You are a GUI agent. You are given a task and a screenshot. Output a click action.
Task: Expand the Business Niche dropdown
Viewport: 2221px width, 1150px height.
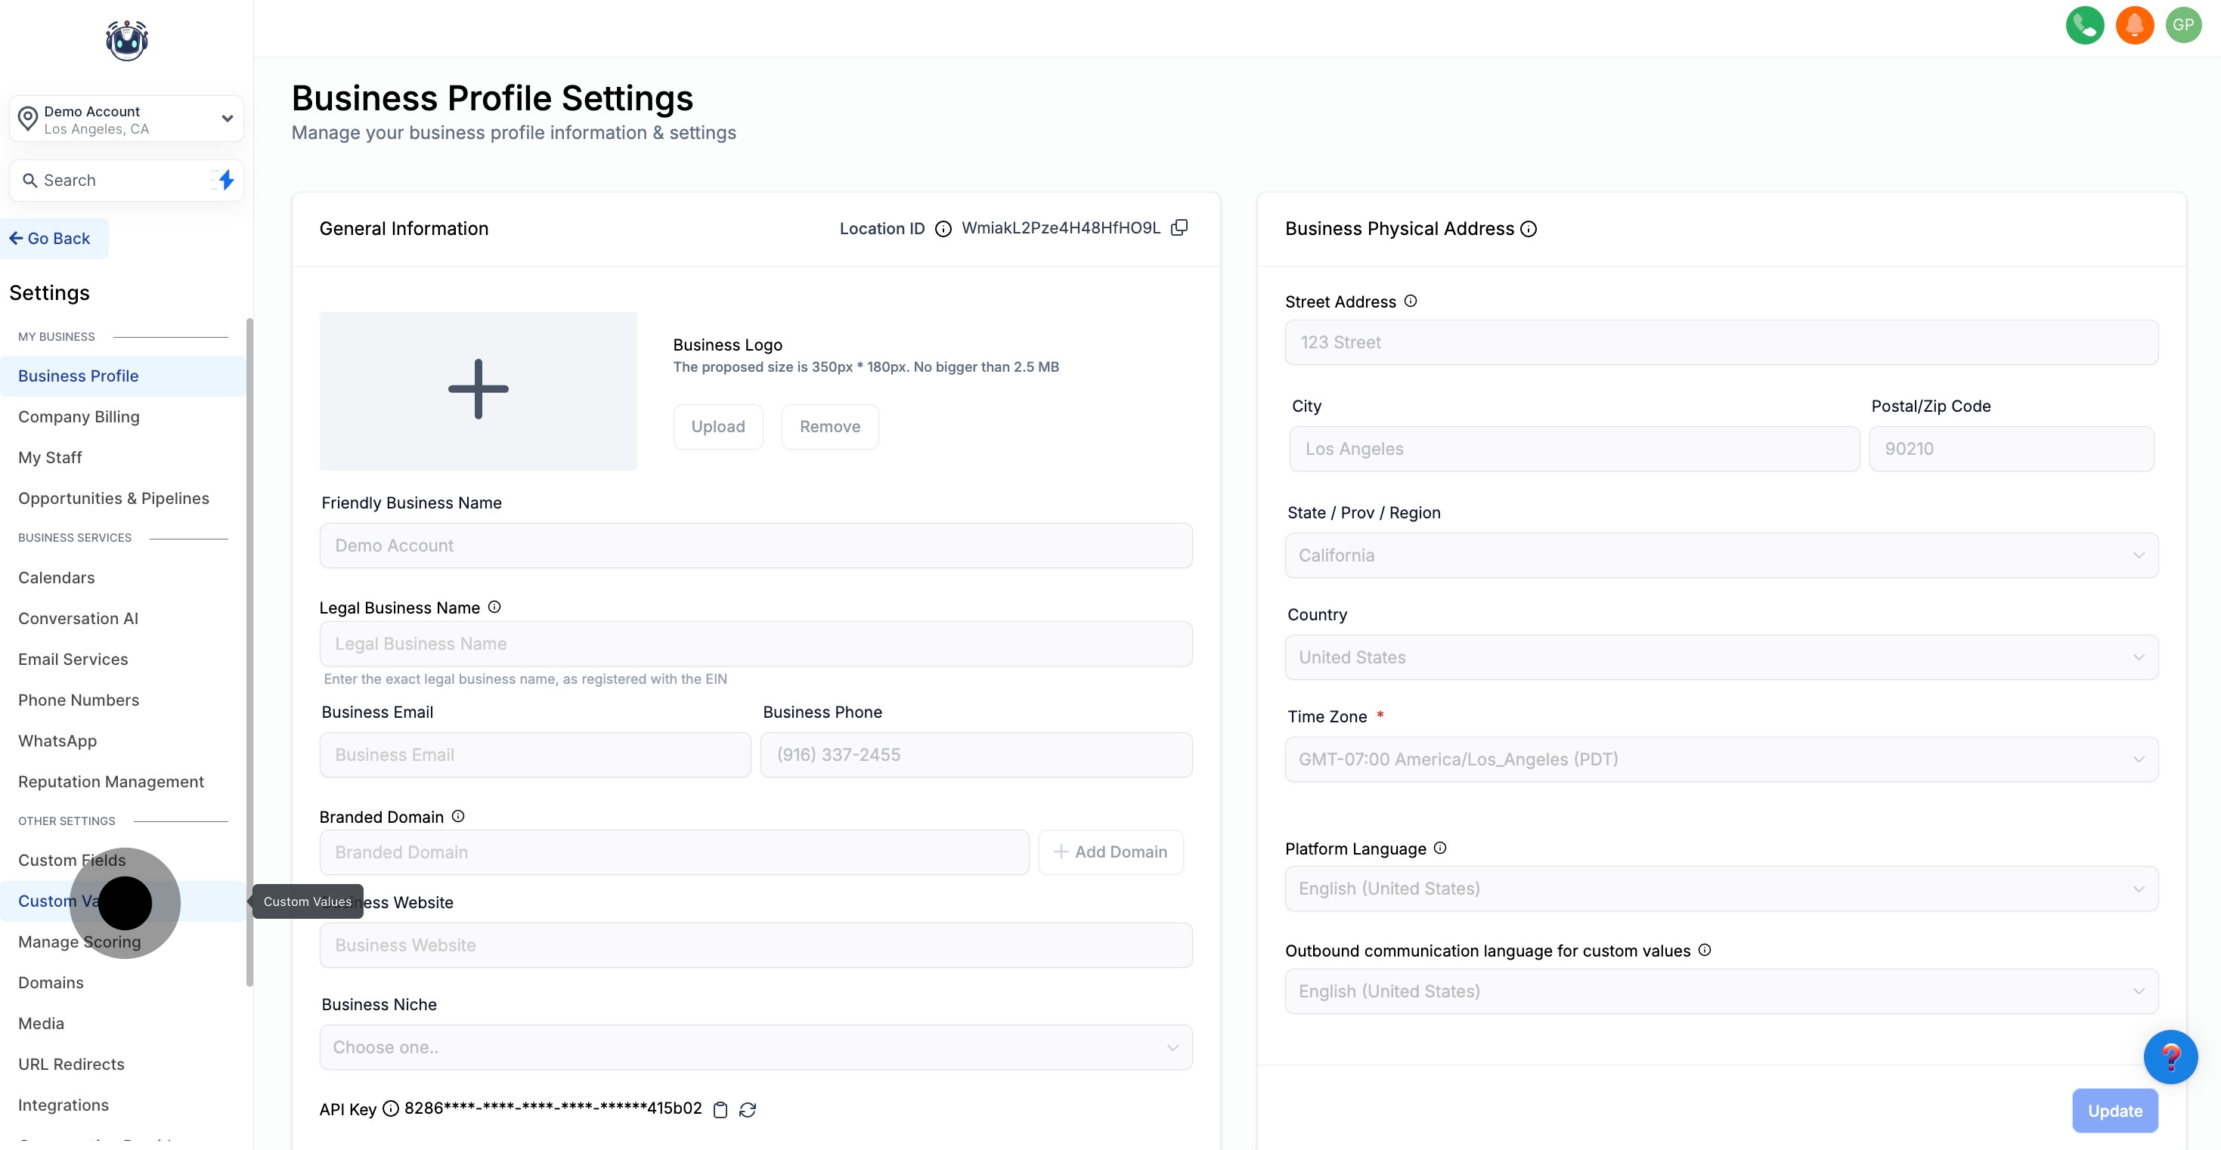755,1047
